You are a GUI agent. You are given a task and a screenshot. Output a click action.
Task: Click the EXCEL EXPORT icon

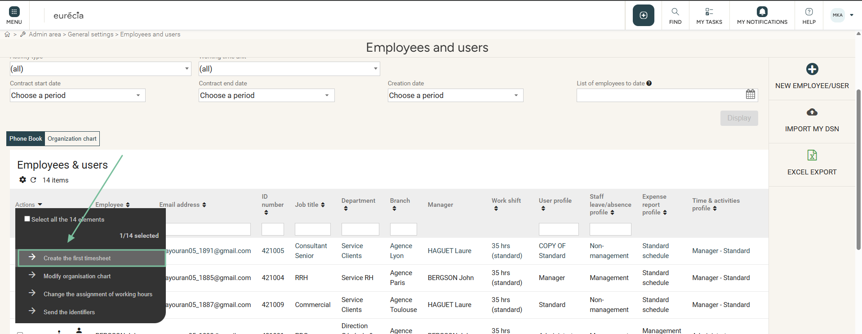point(812,156)
